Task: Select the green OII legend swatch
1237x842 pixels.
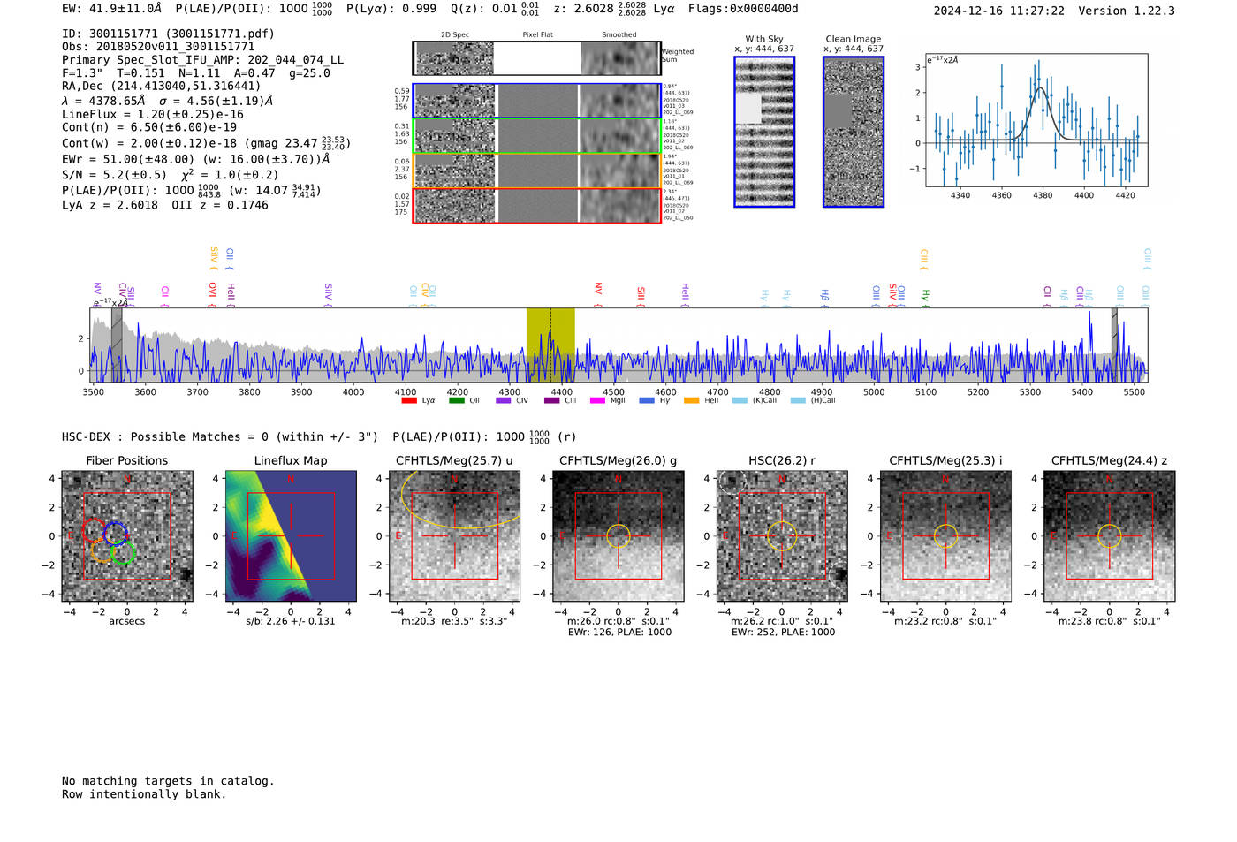Action: tap(456, 401)
